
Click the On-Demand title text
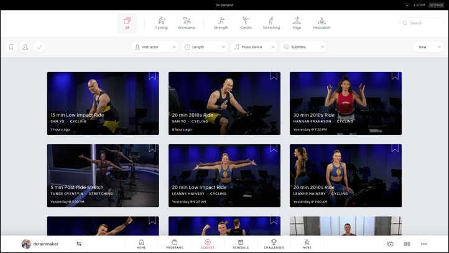[x=224, y=5]
